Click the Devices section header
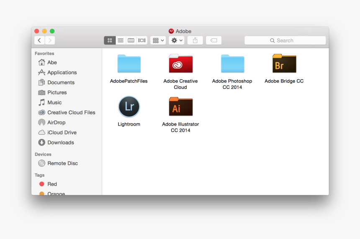The height and width of the screenshot is (239, 360). [43, 154]
